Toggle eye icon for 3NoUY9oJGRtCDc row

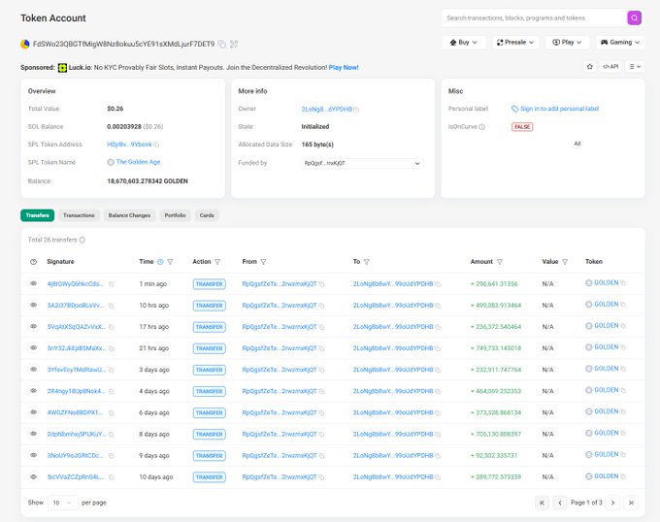tap(34, 455)
